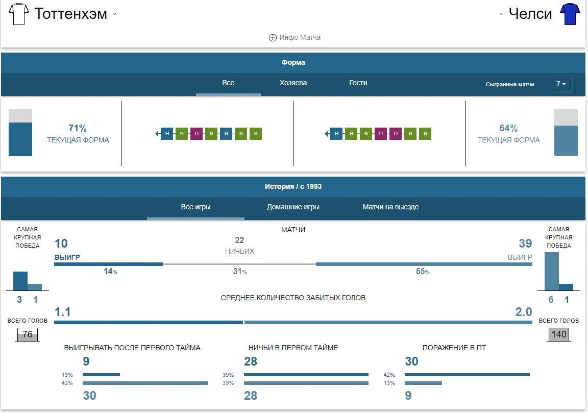Click the plus circle icon beside Инфо Матча
588x413 pixels.
273,37
